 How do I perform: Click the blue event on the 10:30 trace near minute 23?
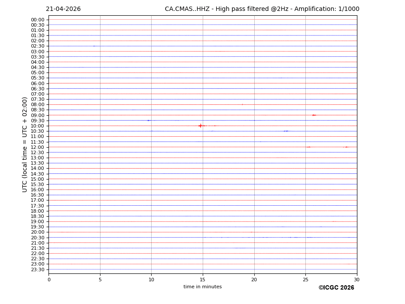[286, 131]
